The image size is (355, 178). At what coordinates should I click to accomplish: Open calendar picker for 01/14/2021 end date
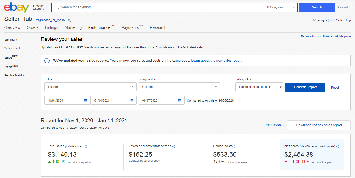pyautogui.click(x=132, y=100)
